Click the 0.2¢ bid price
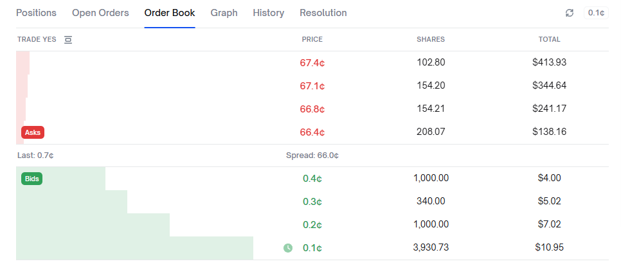This screenshot has height=266, width=621. click(x=312, y=224)
